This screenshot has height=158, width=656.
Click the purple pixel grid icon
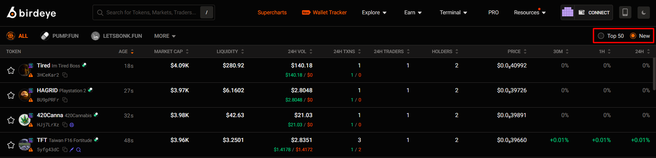click(x=568, y=13)
